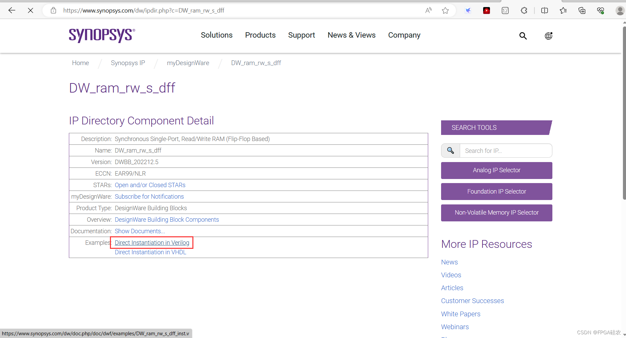Stop loading the page
Image resolution: width=626 pixels, height=338 pixels.
point(31,11)
